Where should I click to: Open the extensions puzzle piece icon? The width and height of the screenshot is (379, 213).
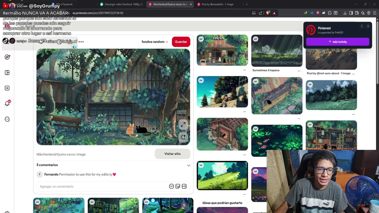pyautogui.click(x=330, y=13)
